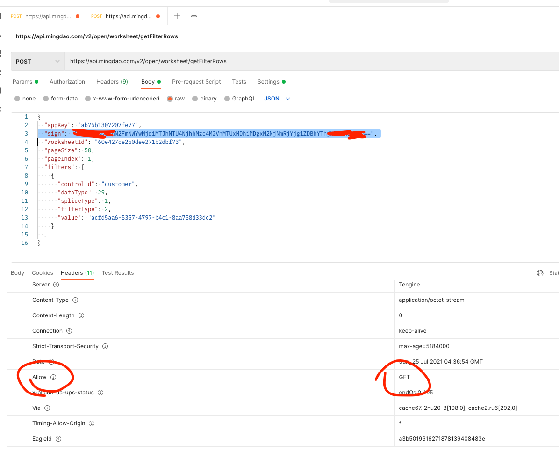Switch to the Authorization tab
This screenshot has width=559, height=472.
click(x=67, y=81)
